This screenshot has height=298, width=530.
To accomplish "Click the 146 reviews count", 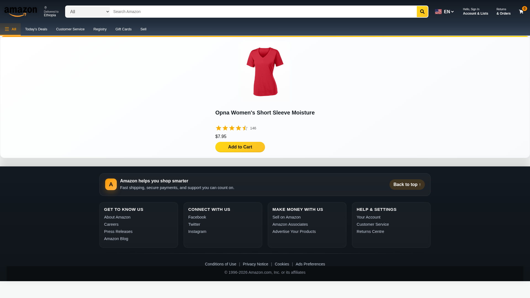I will [253, 128].
